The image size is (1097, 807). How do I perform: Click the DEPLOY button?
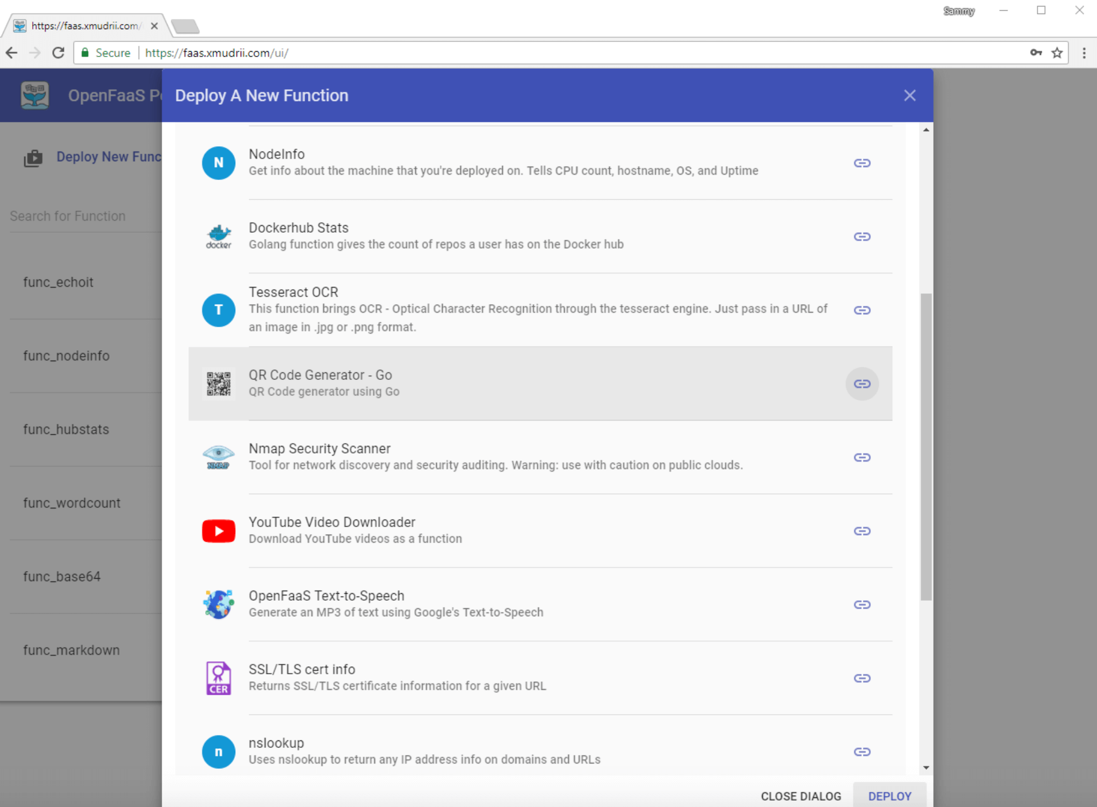click(x=890, y=796)
